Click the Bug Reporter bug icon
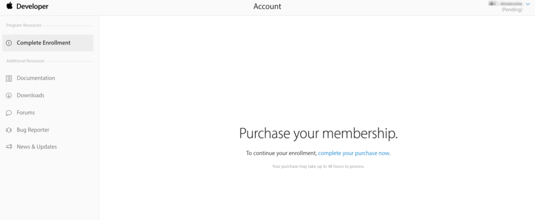 (9, 130)
